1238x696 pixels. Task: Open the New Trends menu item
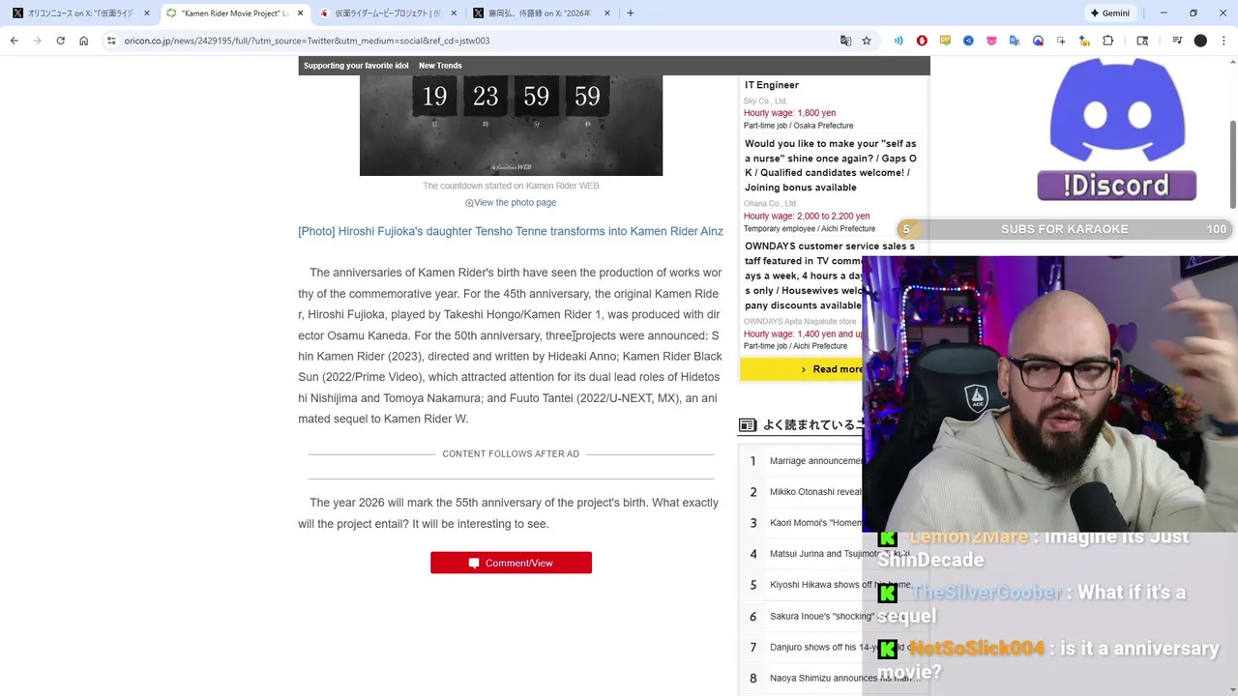(440, 66)
